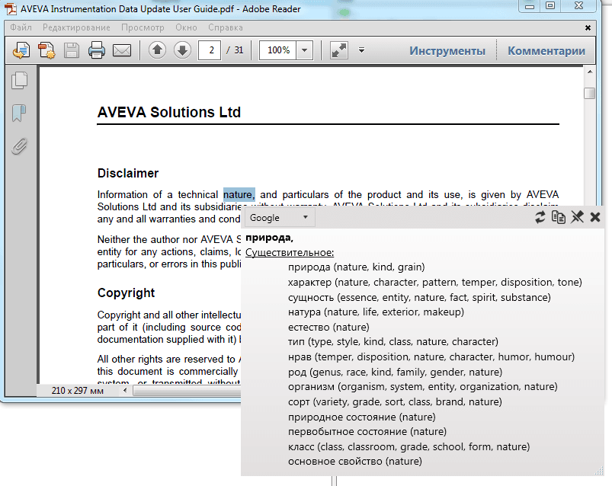
Task: Copy translation with the copy icon
Action: 559,217
